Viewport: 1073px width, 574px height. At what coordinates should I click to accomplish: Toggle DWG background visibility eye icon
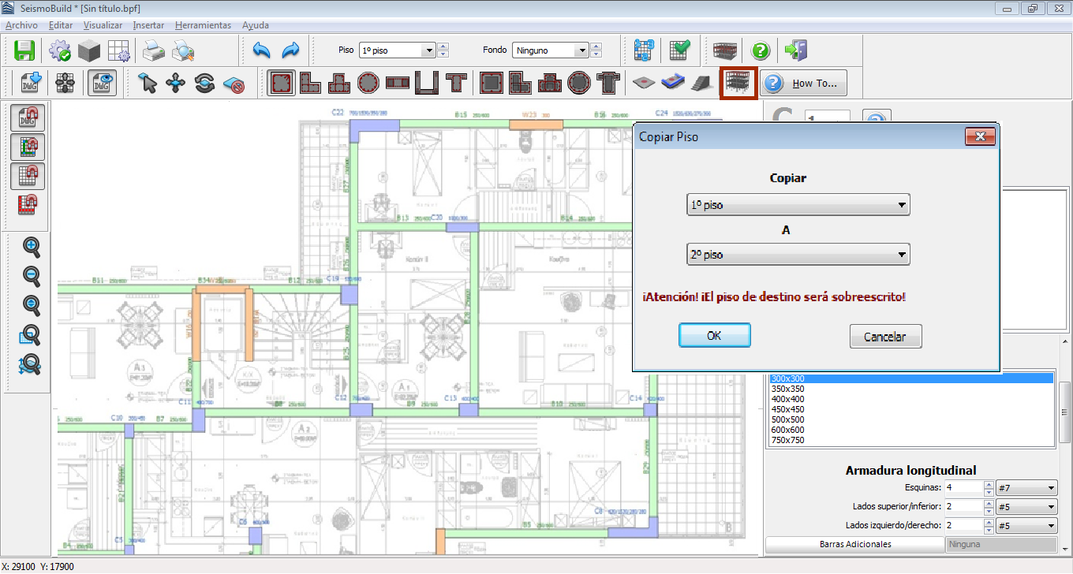point(103,83)
